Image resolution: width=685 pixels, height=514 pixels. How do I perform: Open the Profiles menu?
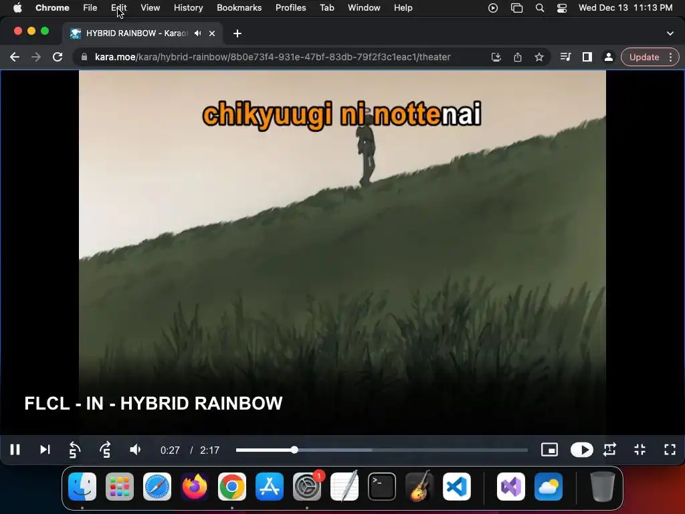(290, 8)
